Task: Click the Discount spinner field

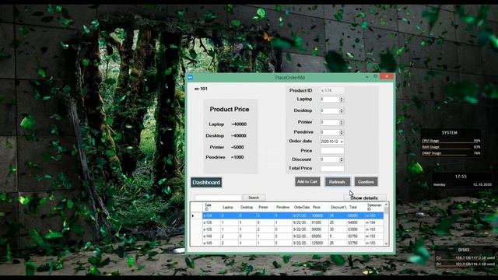Action: coord(332,159)
